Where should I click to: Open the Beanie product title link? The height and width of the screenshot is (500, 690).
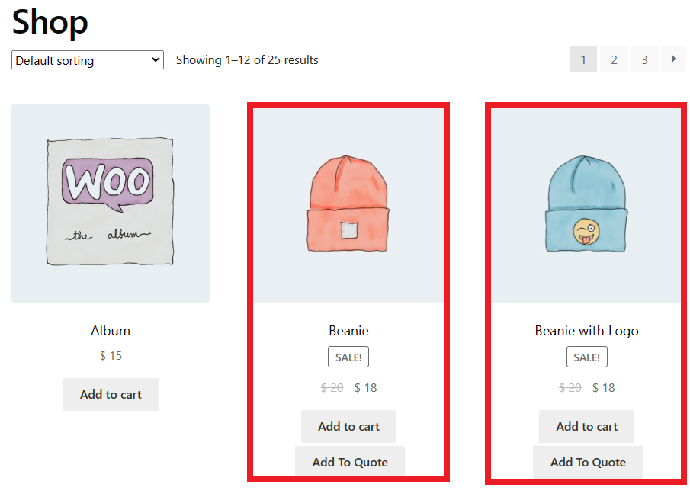coord(348,330)
